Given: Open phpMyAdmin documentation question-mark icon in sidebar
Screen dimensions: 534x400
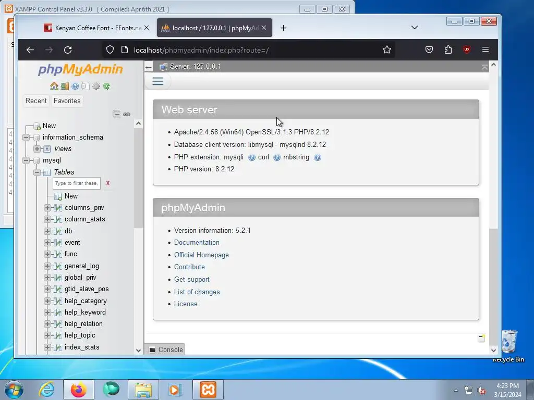Looking at the screenshot, I should (x=75, y=86).
